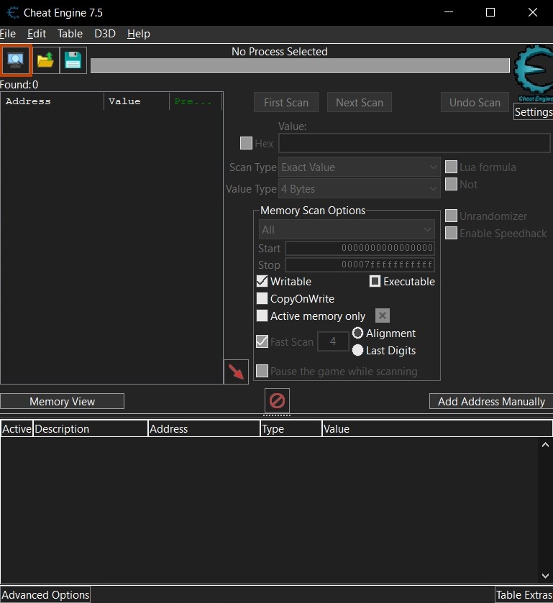Open the Help menu
Screen dimensions: 553x603
[139, 34]
